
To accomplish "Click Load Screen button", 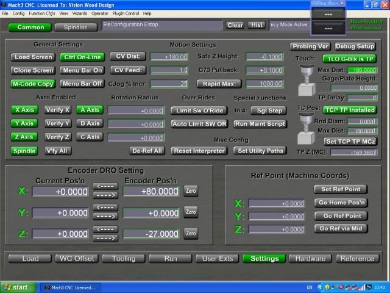I will (x=33, y=57).
